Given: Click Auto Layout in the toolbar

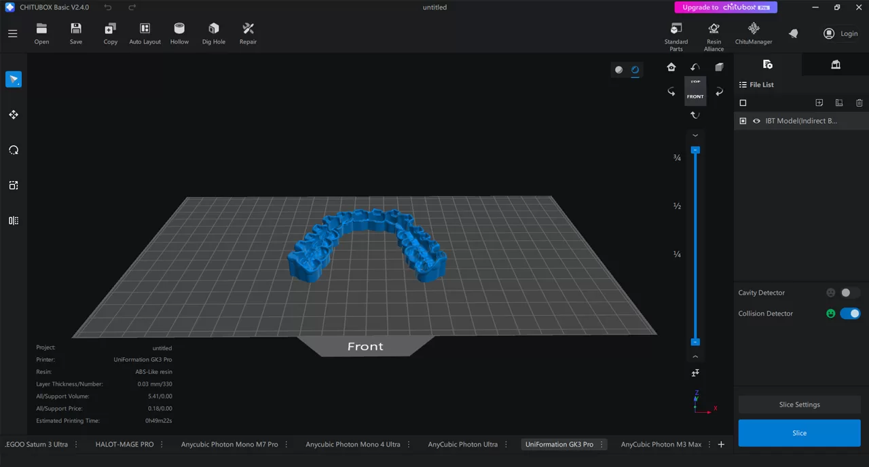Looking at the screenshot, I should pos(145,33).
